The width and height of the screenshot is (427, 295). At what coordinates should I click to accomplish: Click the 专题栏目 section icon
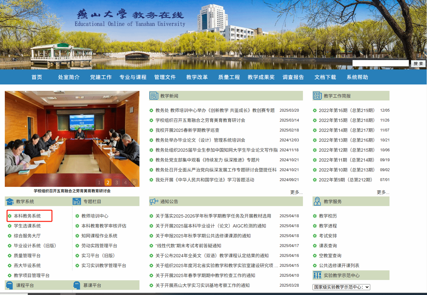77,201
